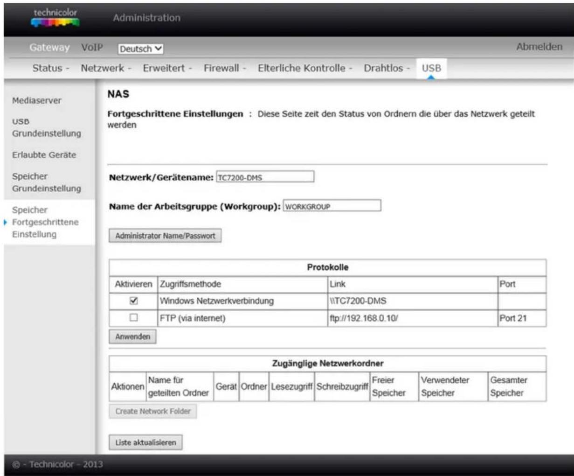The width and height of the screenshot is (574, 476).
Task: Open the Firewall menu
Action: tap(225, 68)
